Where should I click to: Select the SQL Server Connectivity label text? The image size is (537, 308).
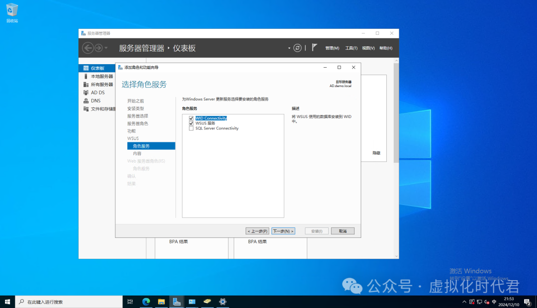(x=217, y=128)
